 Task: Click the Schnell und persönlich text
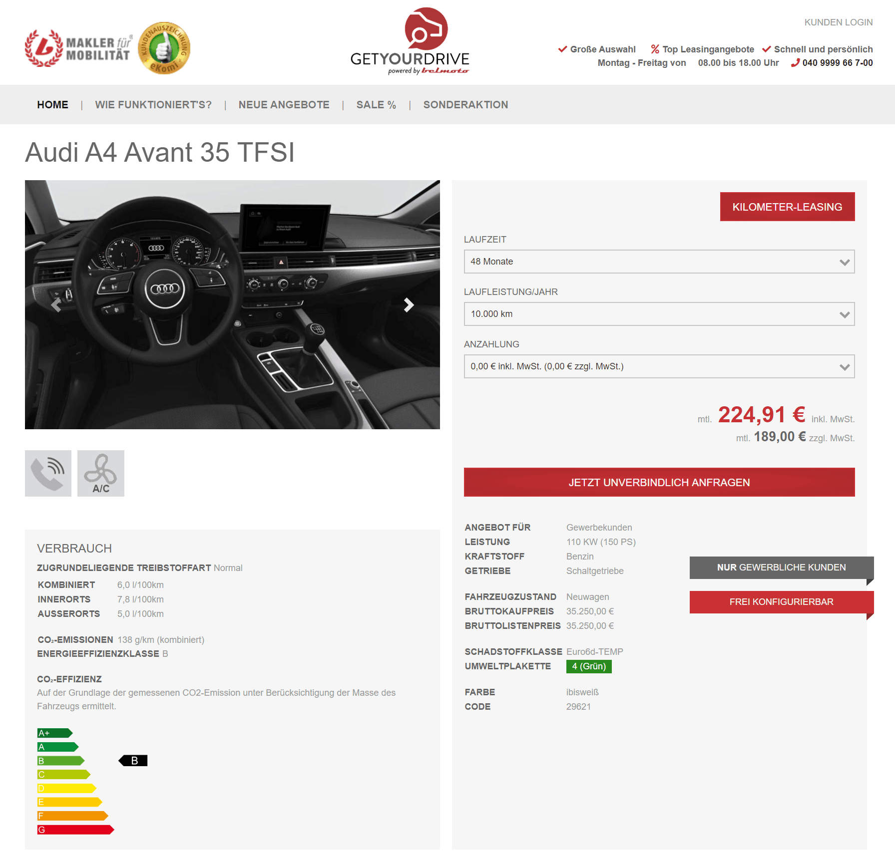pyautogui.click(x=823, y=49)
